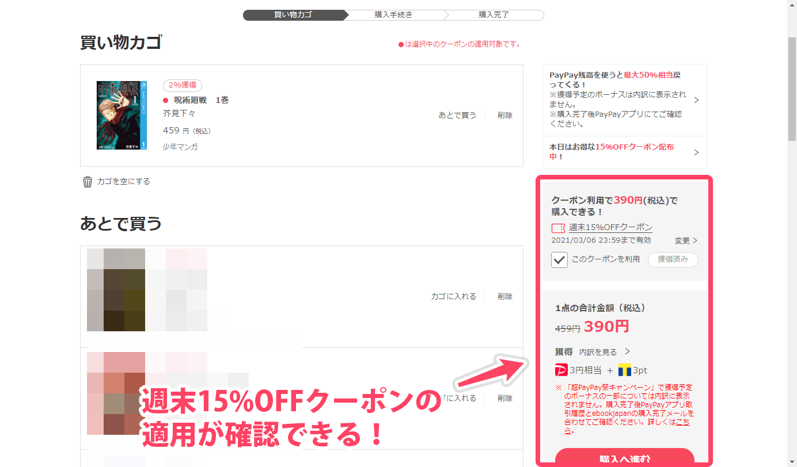This screenshot has width=797, height=467.
Task: Uncheck the このクーポンを利用 checkbox
Action: (559, 259)
